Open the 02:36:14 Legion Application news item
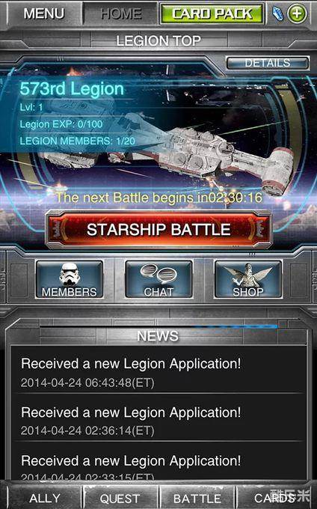The image size is (317, 509). point(158,421)
